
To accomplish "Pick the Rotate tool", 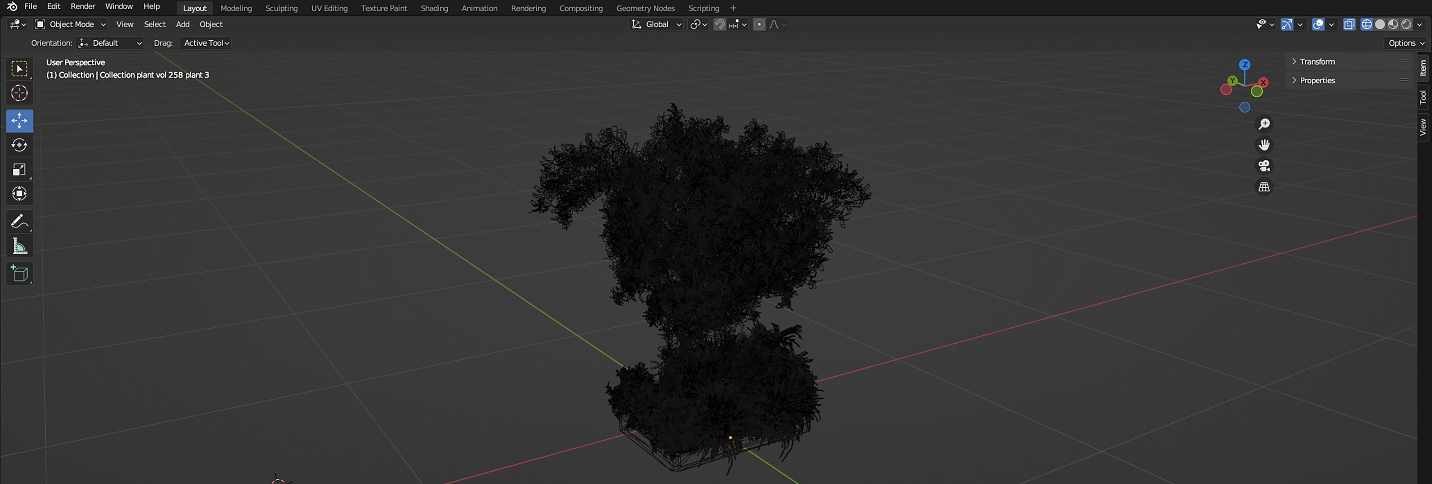I will point(19,145).
